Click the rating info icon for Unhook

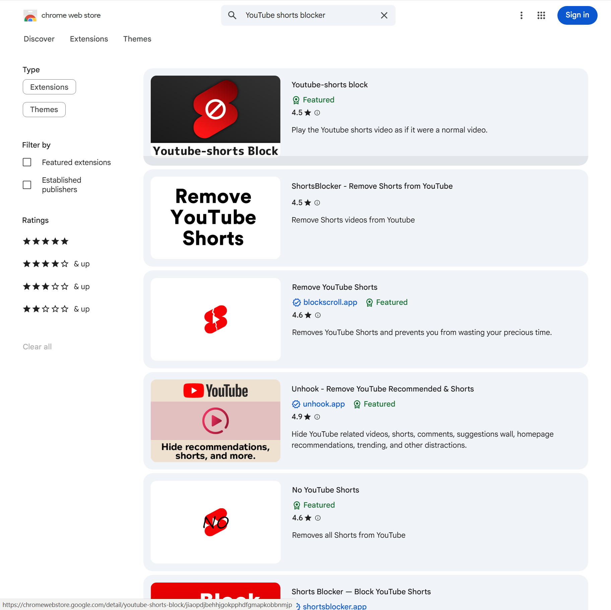(x=317, y=417)
